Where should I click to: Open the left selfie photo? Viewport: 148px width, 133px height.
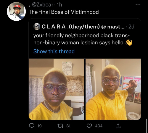[x=57, y=89]
